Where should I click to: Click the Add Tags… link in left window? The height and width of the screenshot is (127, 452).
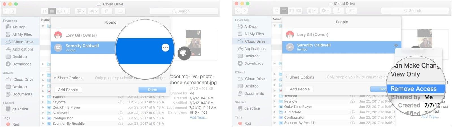(198, 117)
